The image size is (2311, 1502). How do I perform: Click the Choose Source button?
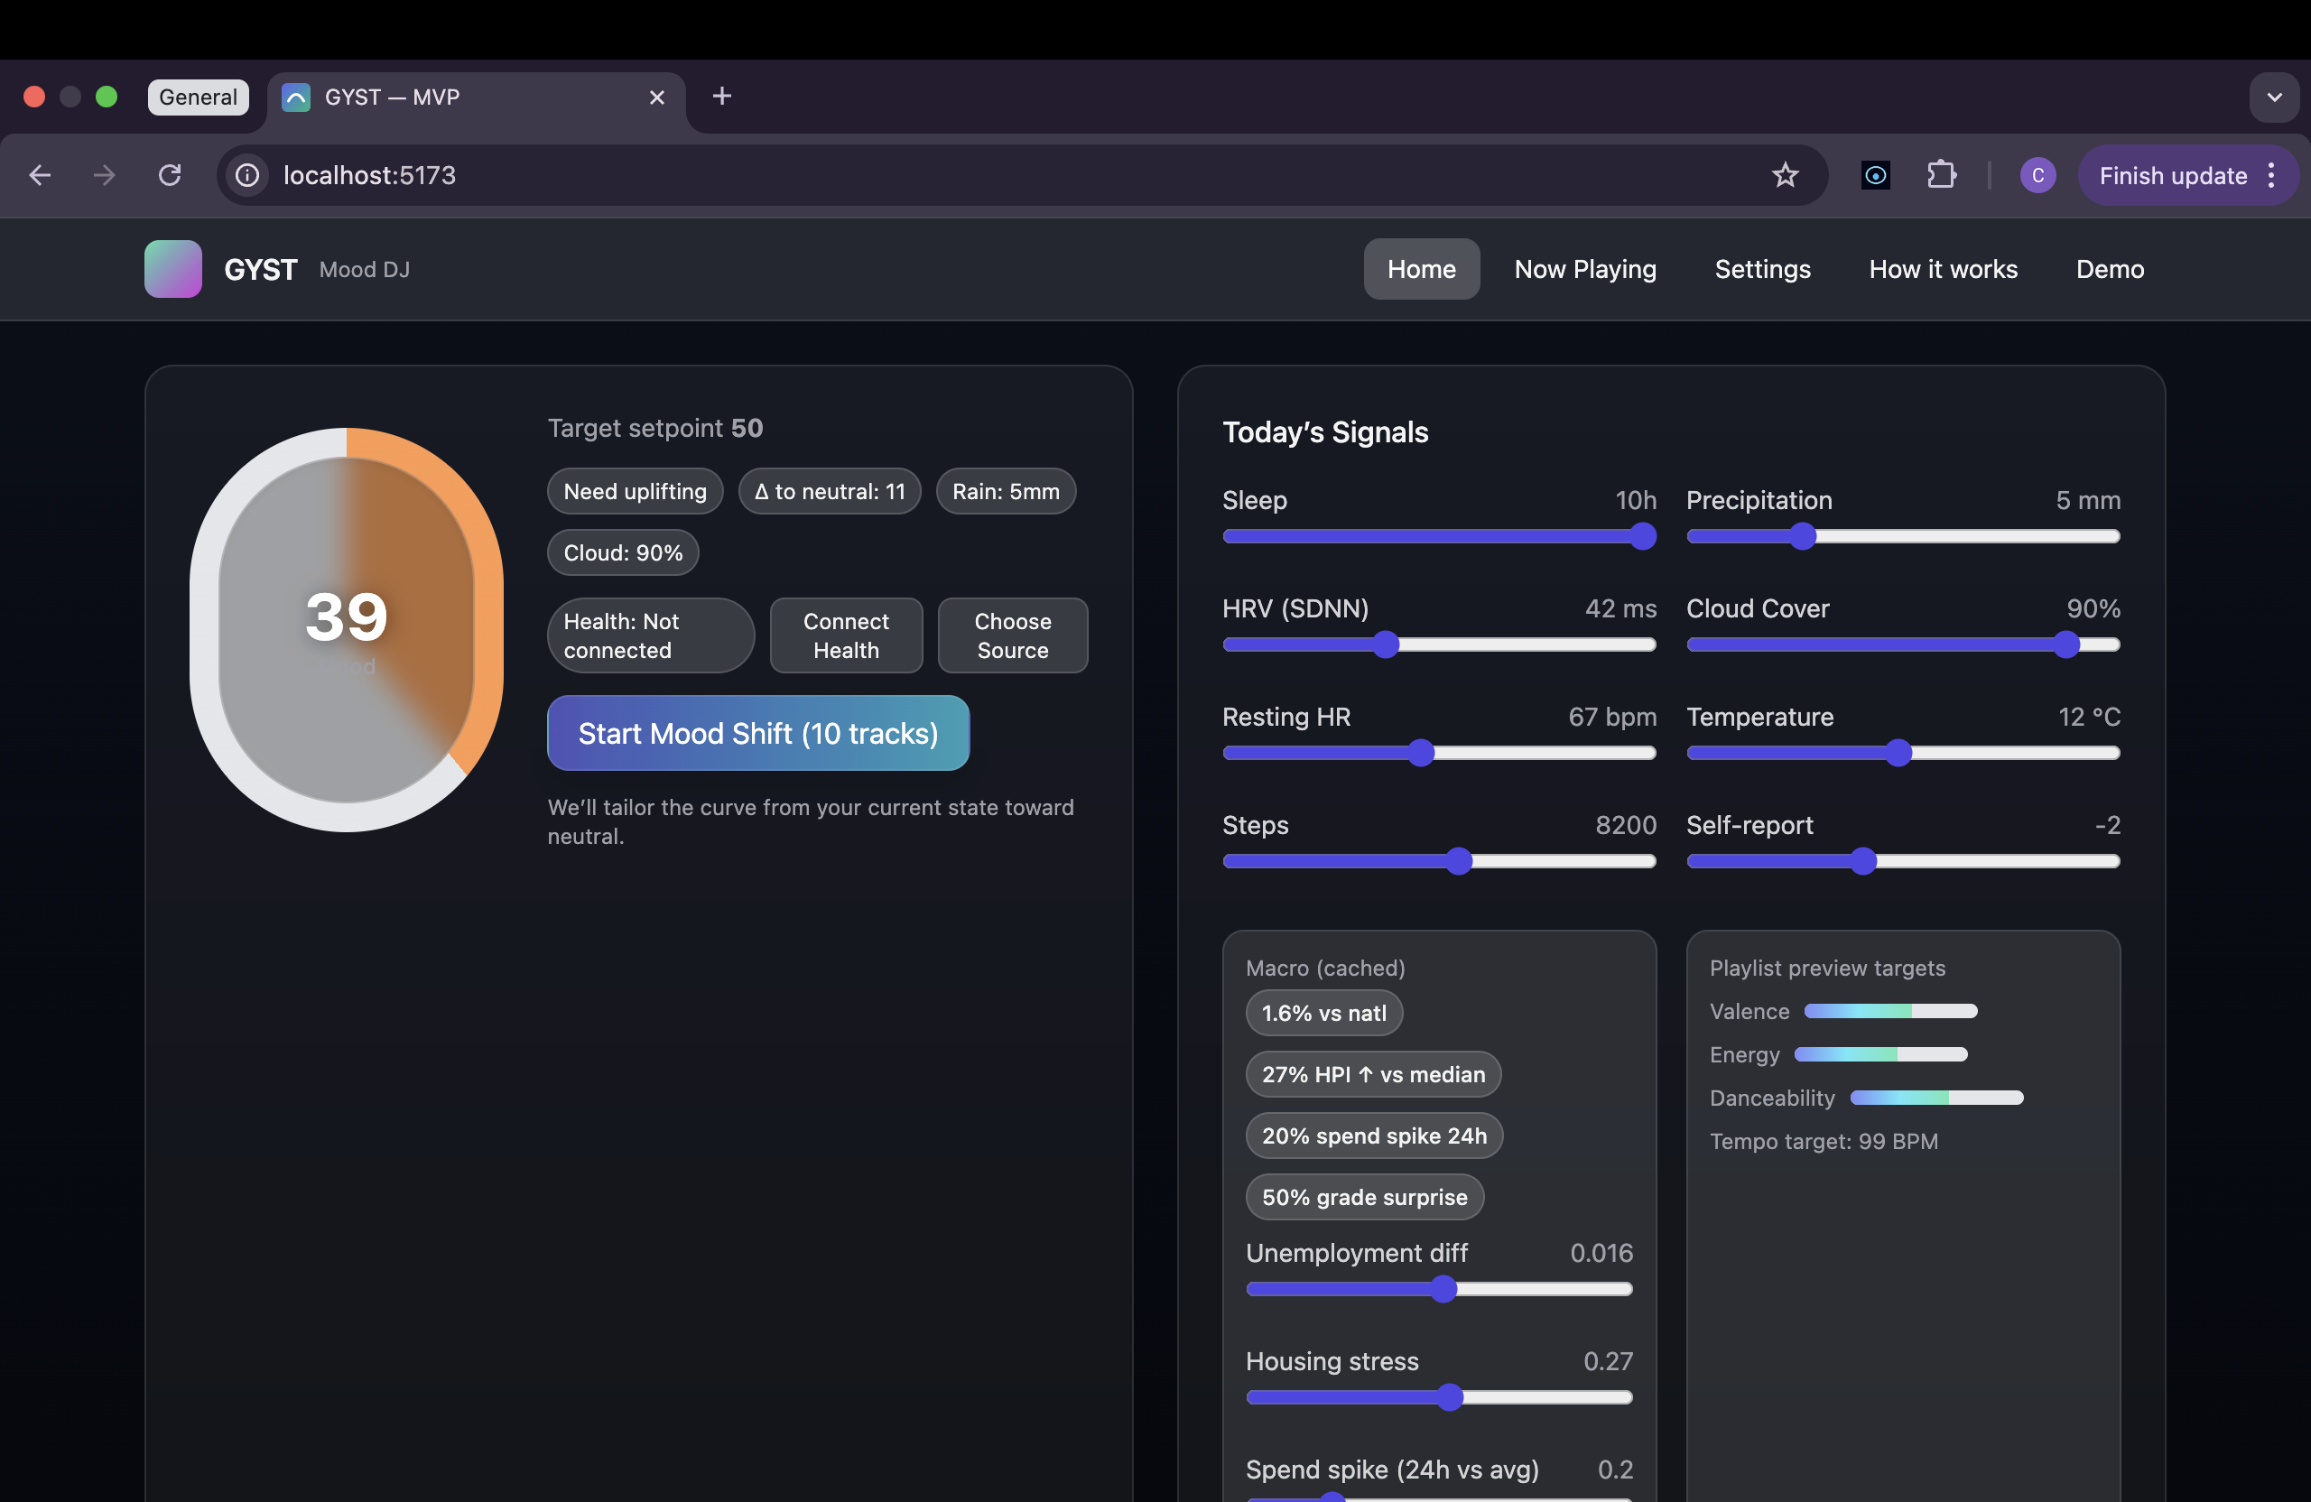[x=1012, y=635]
